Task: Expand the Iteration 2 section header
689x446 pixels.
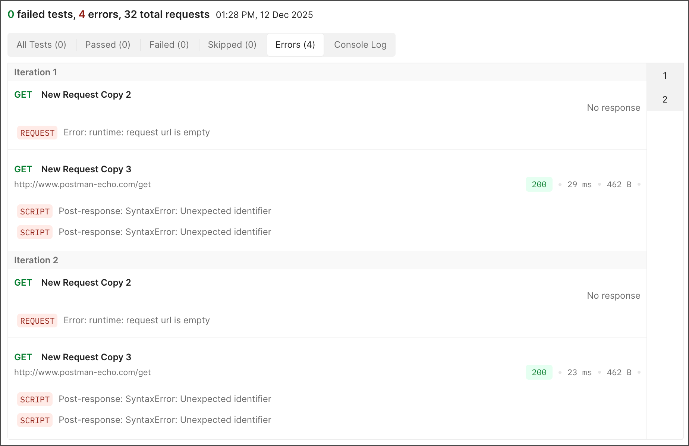Action: [36, 260]
